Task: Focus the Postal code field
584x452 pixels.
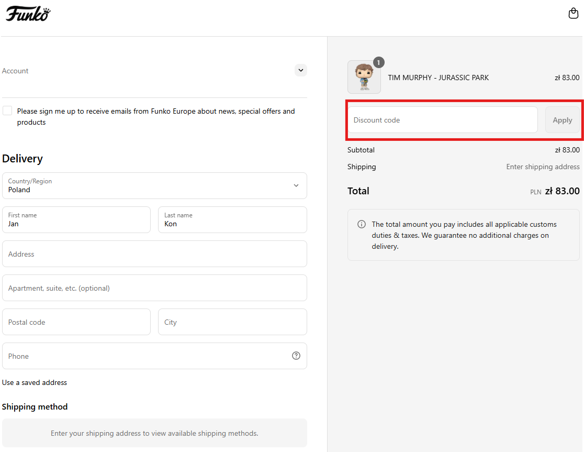Action: 76,322
